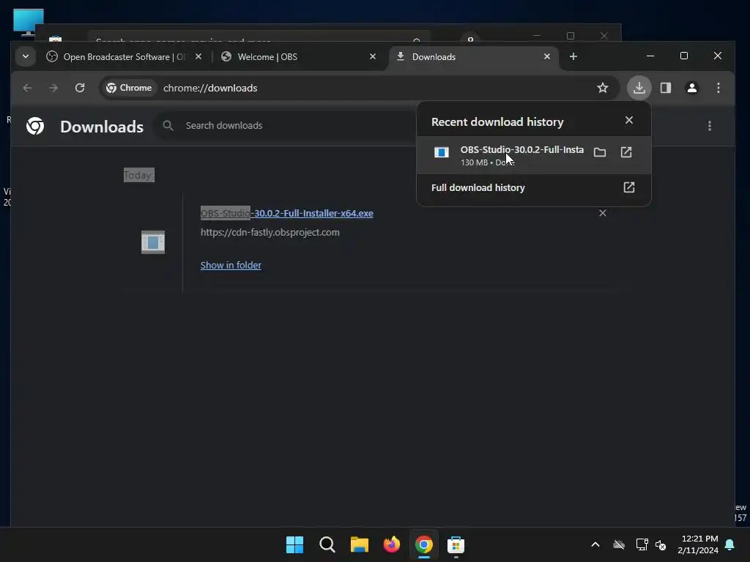Open the Chrome three-dot menu
The height and width of the screenshot is (562, 750).
pos(718,88)
